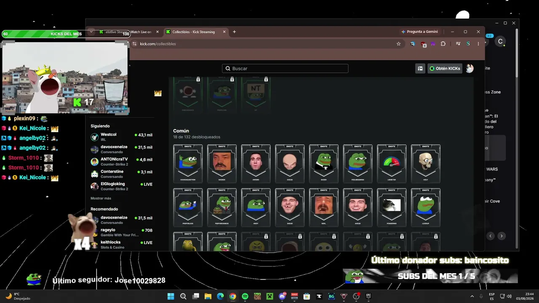539x303 pixels.
Task: Bookmark this page with the star icon
Action: [398, 44]
